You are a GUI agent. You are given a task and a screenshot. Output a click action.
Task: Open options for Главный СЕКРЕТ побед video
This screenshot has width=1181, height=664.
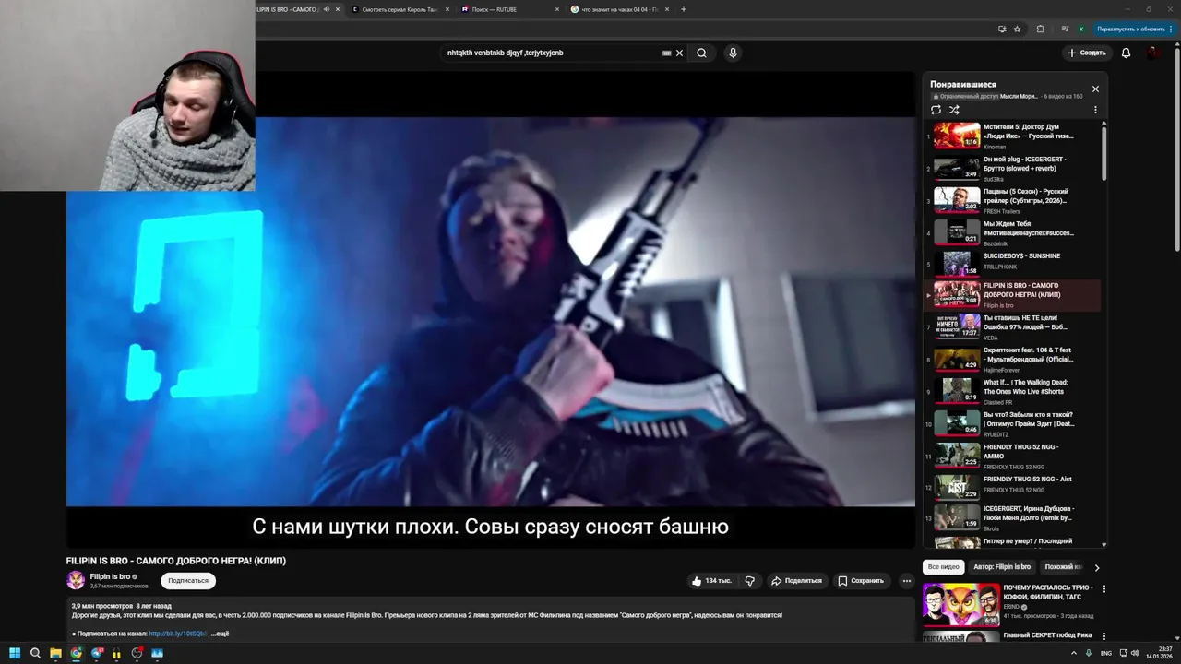(x=1103, y=636)
